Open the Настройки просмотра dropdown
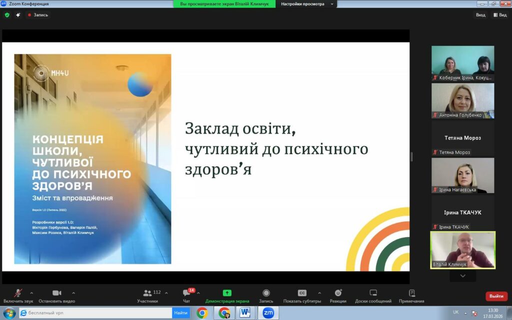The width and height of the screenshot is (512, 320). 306,4
